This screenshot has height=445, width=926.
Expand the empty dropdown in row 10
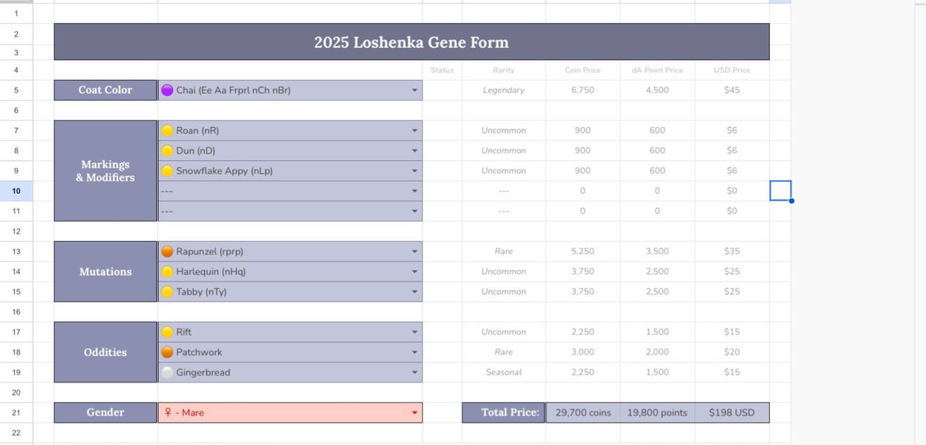point(415,191)
